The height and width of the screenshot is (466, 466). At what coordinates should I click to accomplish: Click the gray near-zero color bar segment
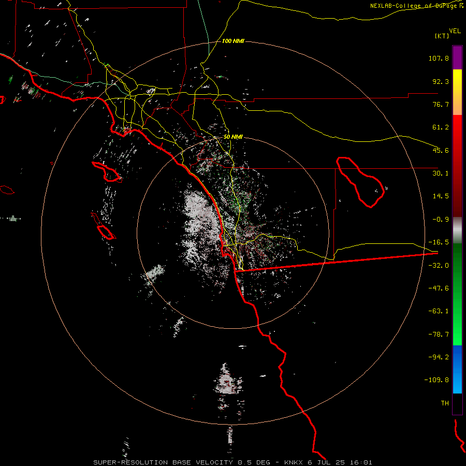(457, 230)
